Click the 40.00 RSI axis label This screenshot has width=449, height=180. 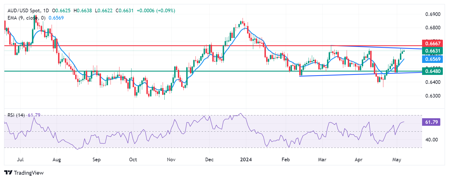coord(431,140)
